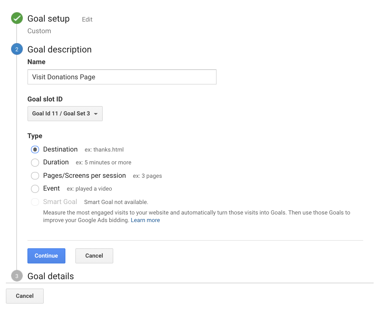390x313 pixels.
Task: Click the Goal slot ID label
Action: coord(45,99)
